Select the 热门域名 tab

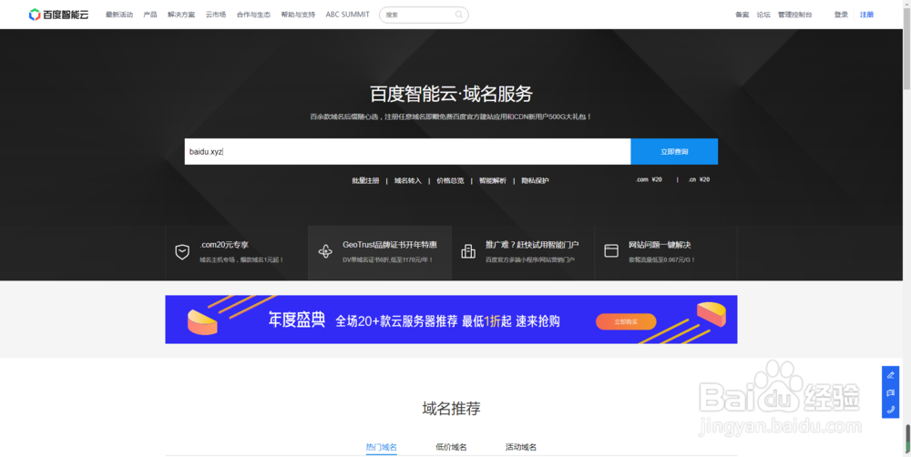(x=381, y=447)
